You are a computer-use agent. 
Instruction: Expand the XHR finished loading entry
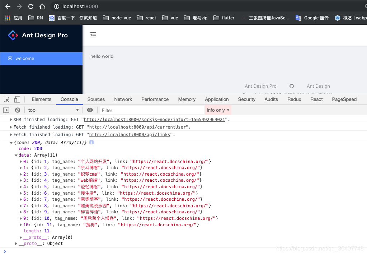[11, 120]
